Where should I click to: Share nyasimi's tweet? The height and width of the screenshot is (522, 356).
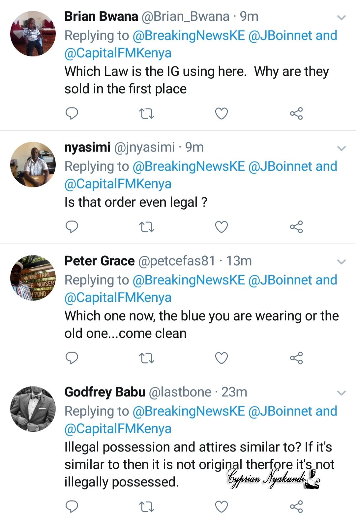tap(296, 227)
